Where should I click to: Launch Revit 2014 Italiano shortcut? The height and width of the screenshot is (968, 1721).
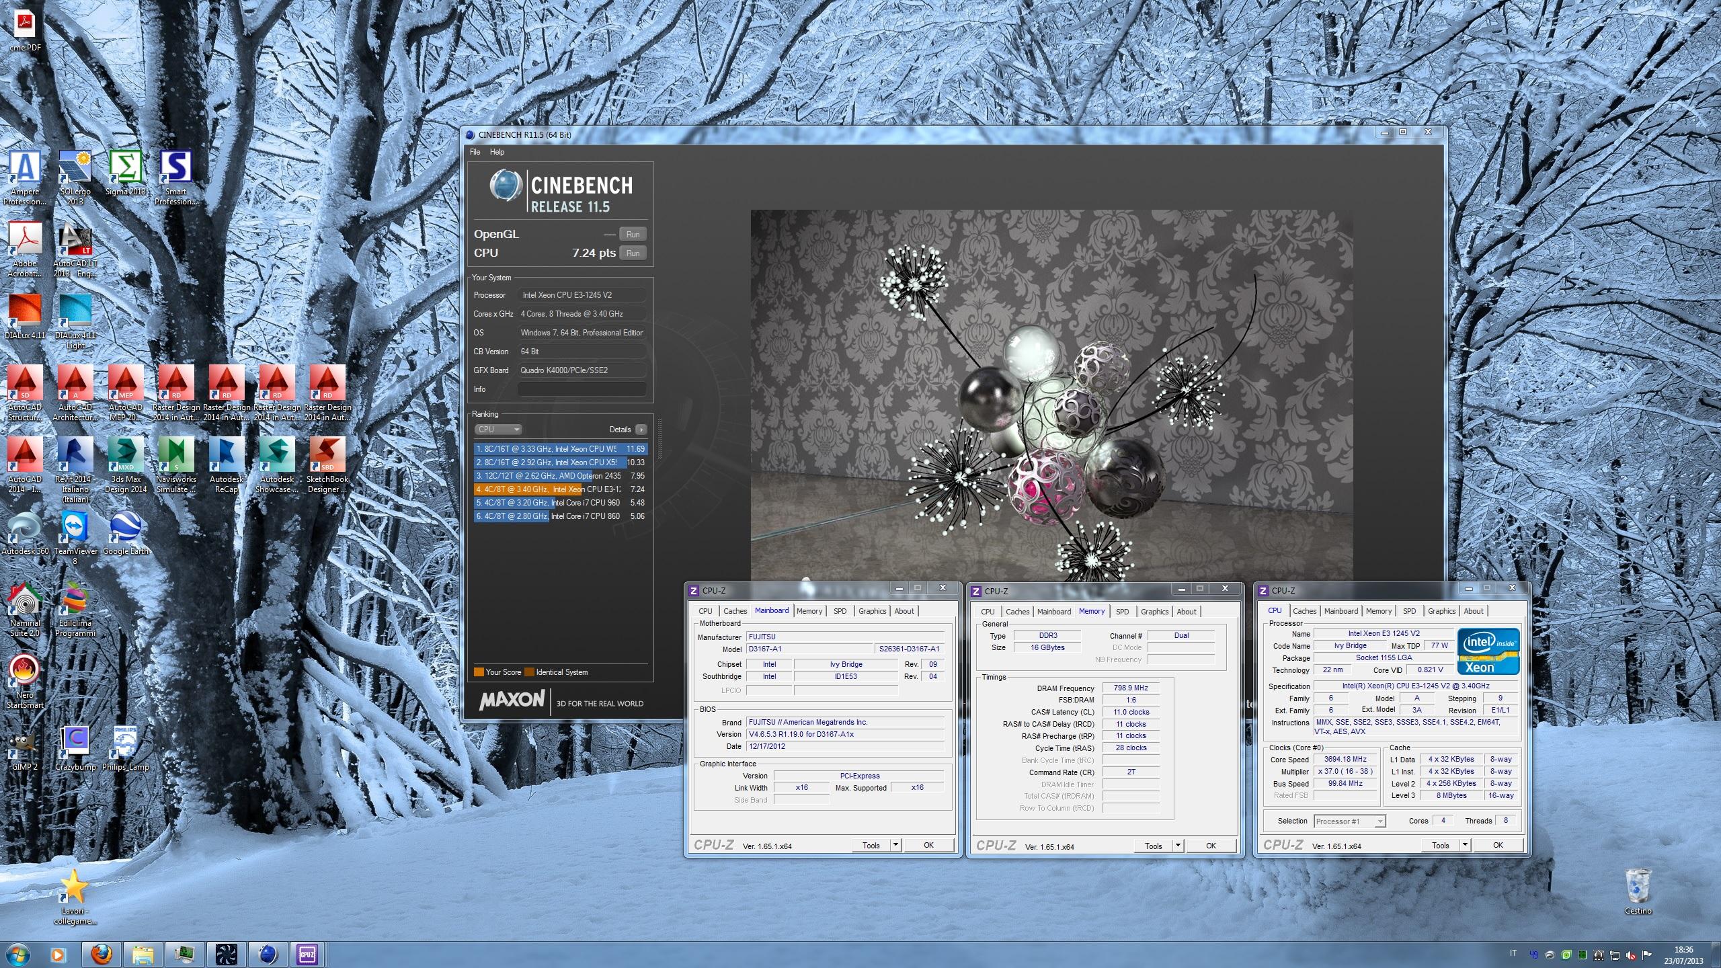(75, 471)
